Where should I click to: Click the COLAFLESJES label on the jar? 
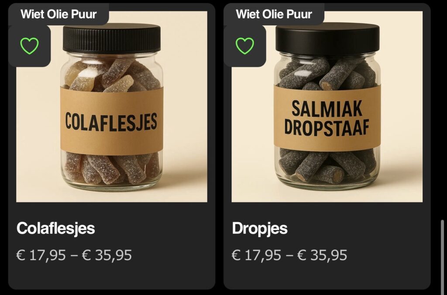tap(111, 121)
